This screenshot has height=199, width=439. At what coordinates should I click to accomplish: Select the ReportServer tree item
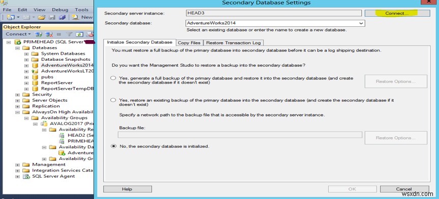pos(57,83)
